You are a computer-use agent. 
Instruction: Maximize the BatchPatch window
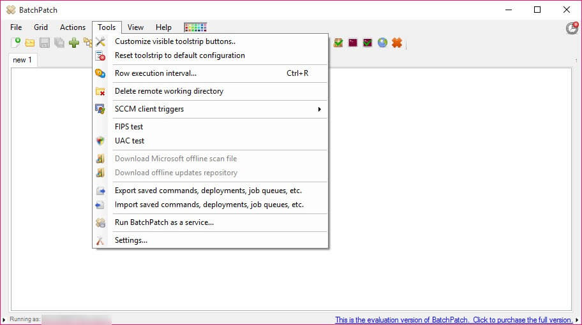537,10
